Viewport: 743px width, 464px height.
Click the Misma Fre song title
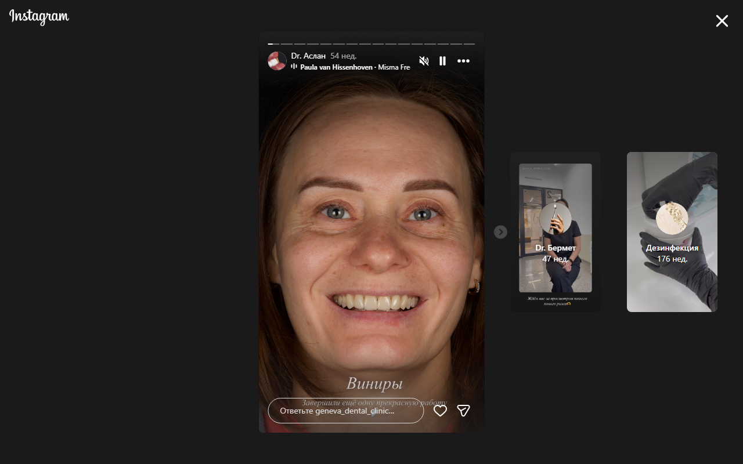[395, 67]
